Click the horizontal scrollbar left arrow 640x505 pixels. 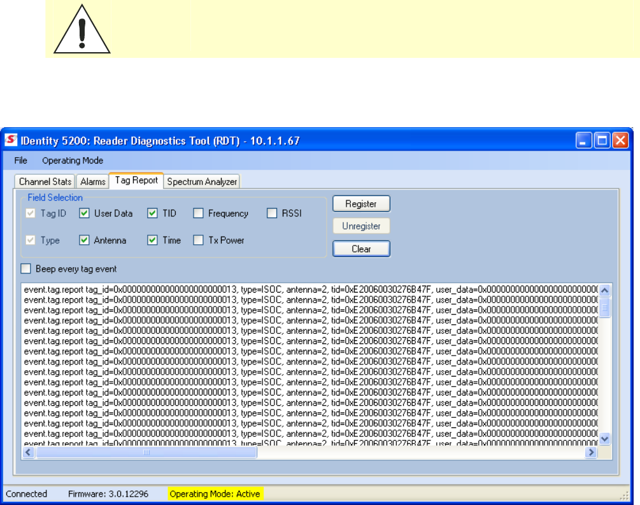(x=28, y=452)
